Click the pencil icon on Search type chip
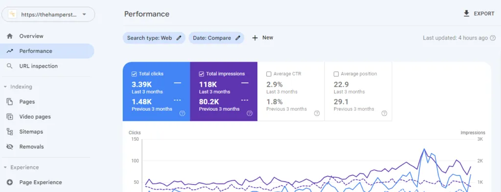 click(179, 38)
